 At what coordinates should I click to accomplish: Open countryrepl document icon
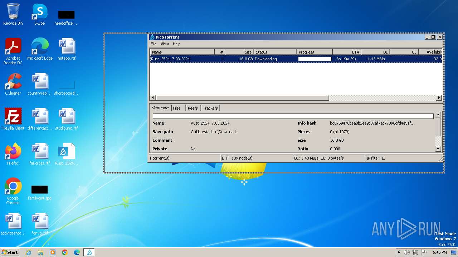click(x=40, y=84)
